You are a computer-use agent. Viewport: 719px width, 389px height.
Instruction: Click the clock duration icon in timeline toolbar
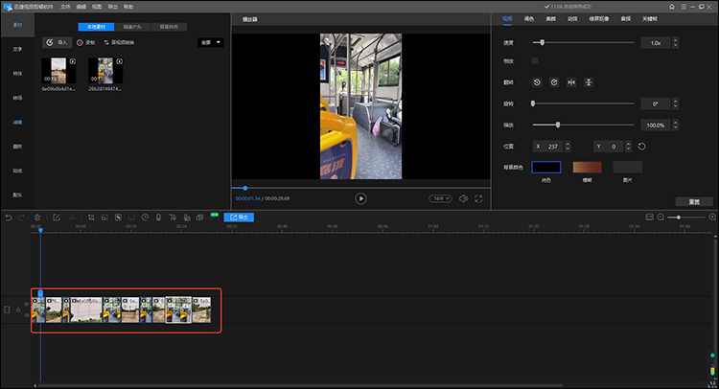coord(145,217)
